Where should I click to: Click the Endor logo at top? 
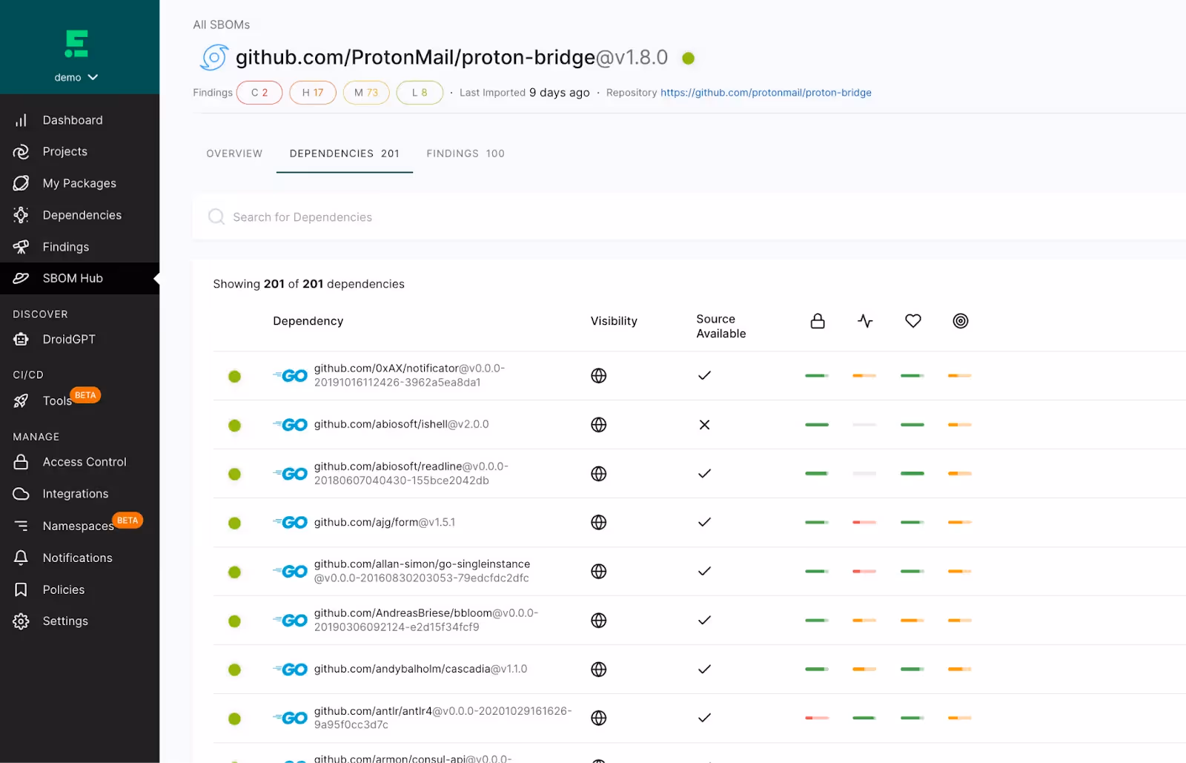click(x=76, y=44)
